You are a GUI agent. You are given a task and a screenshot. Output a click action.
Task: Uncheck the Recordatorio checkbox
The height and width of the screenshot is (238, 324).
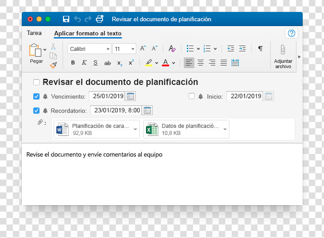coord(36,111)
